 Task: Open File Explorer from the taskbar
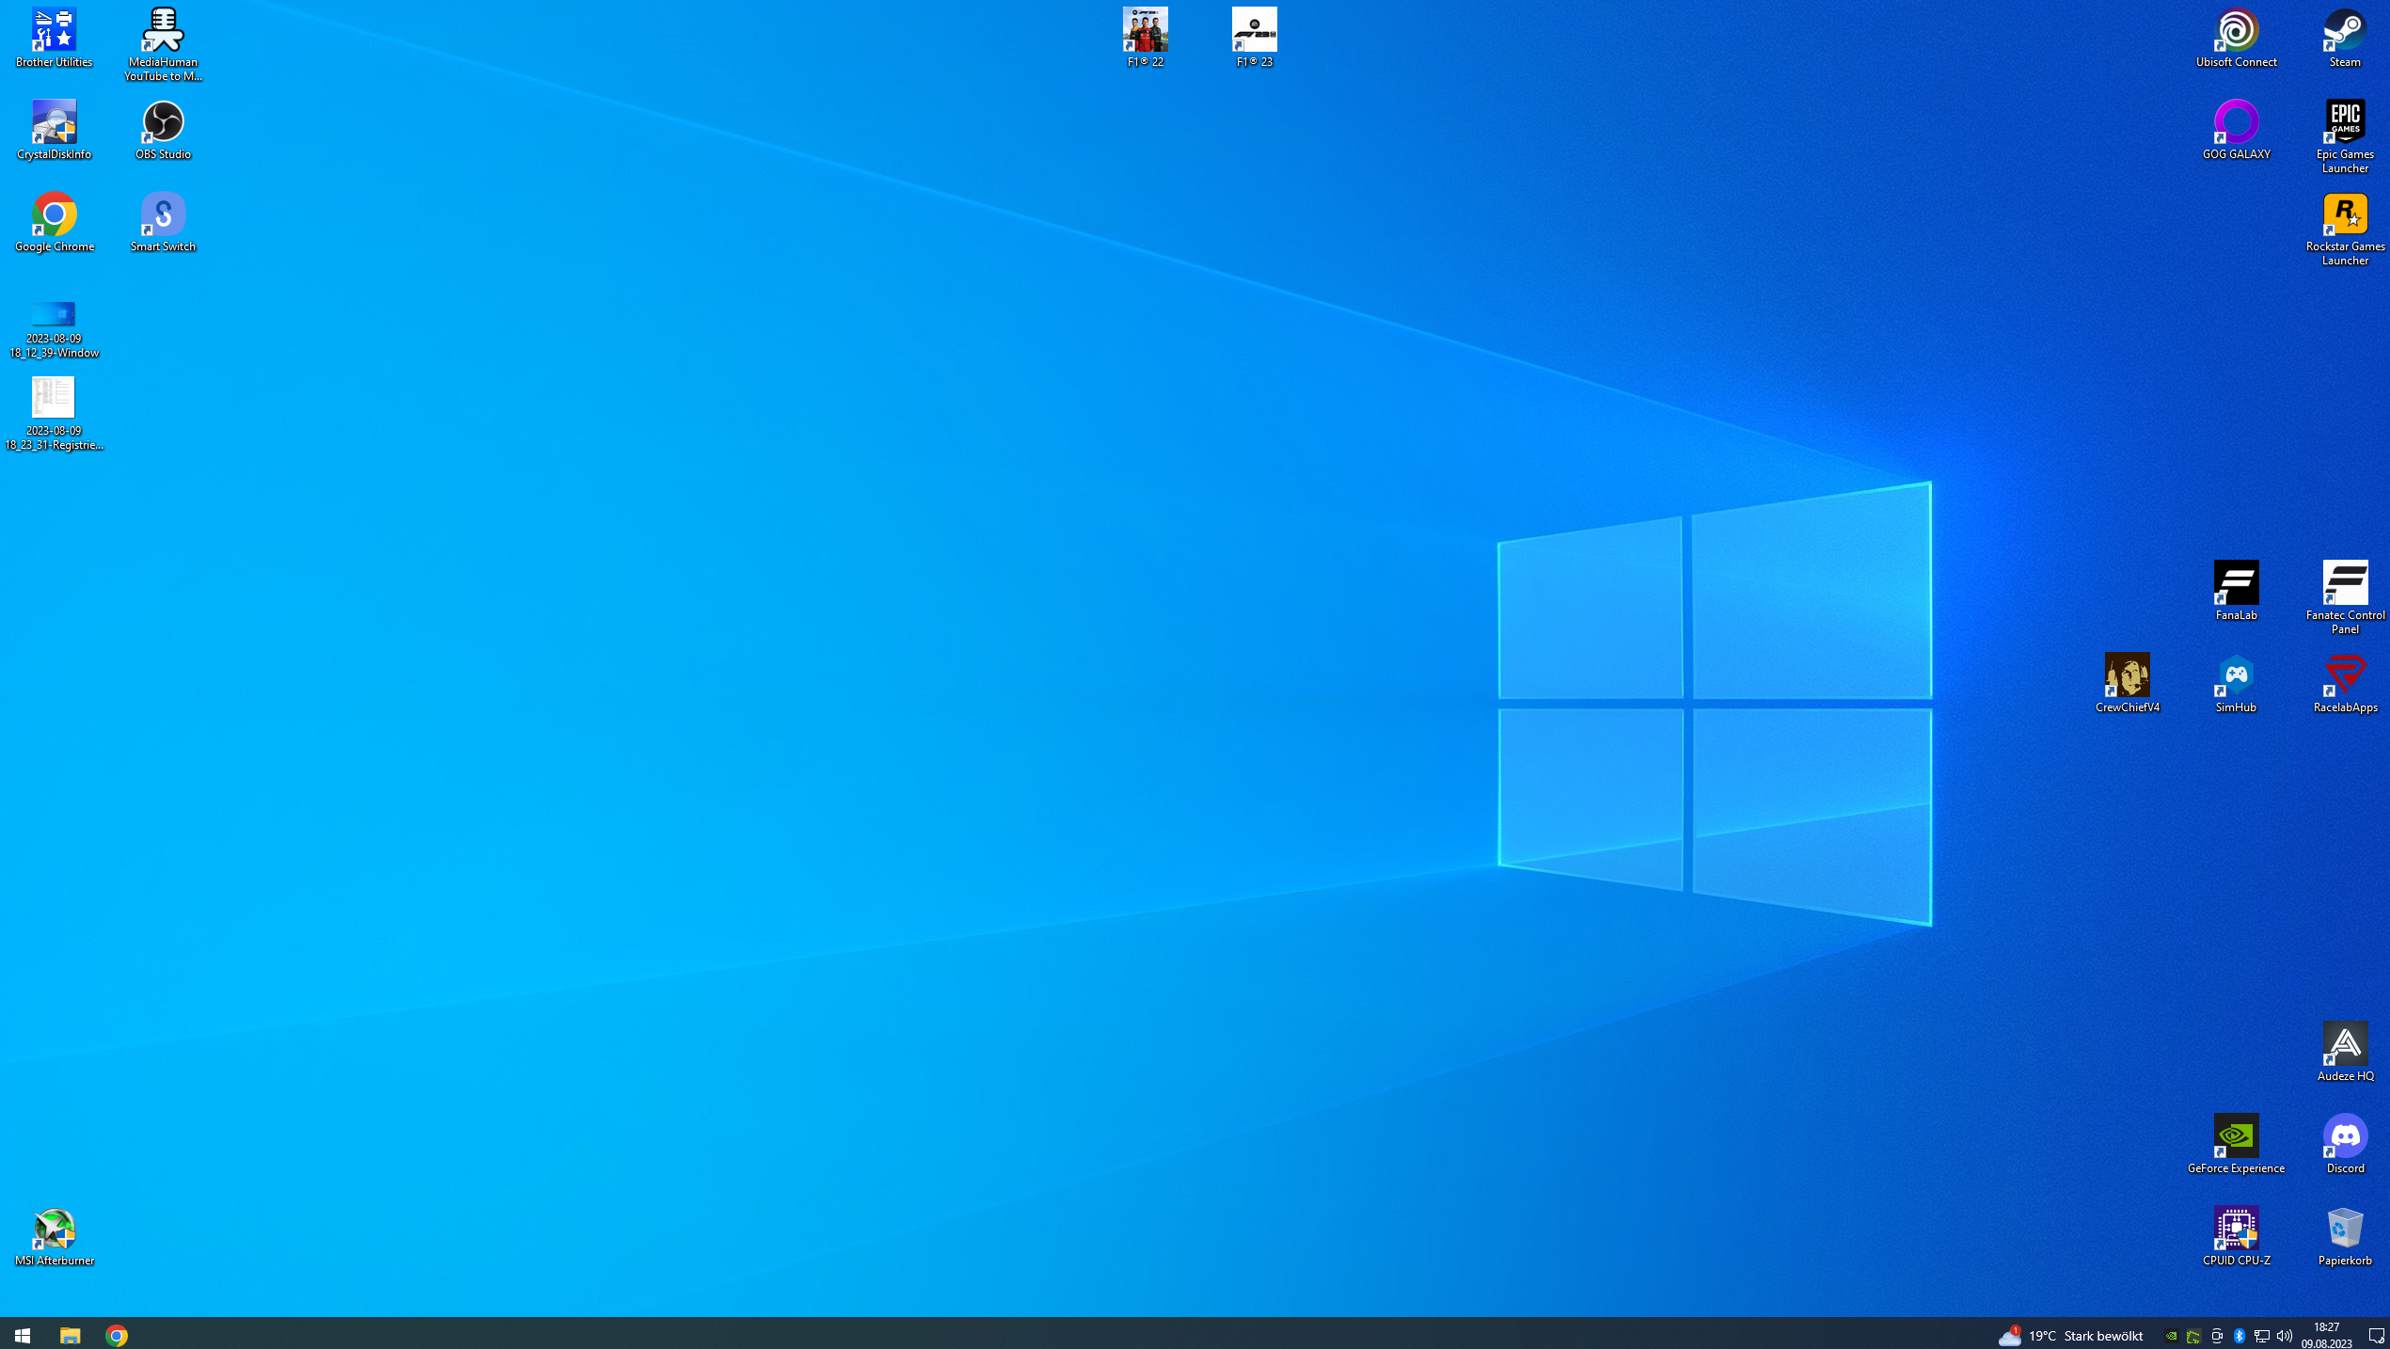(70, 1335)
